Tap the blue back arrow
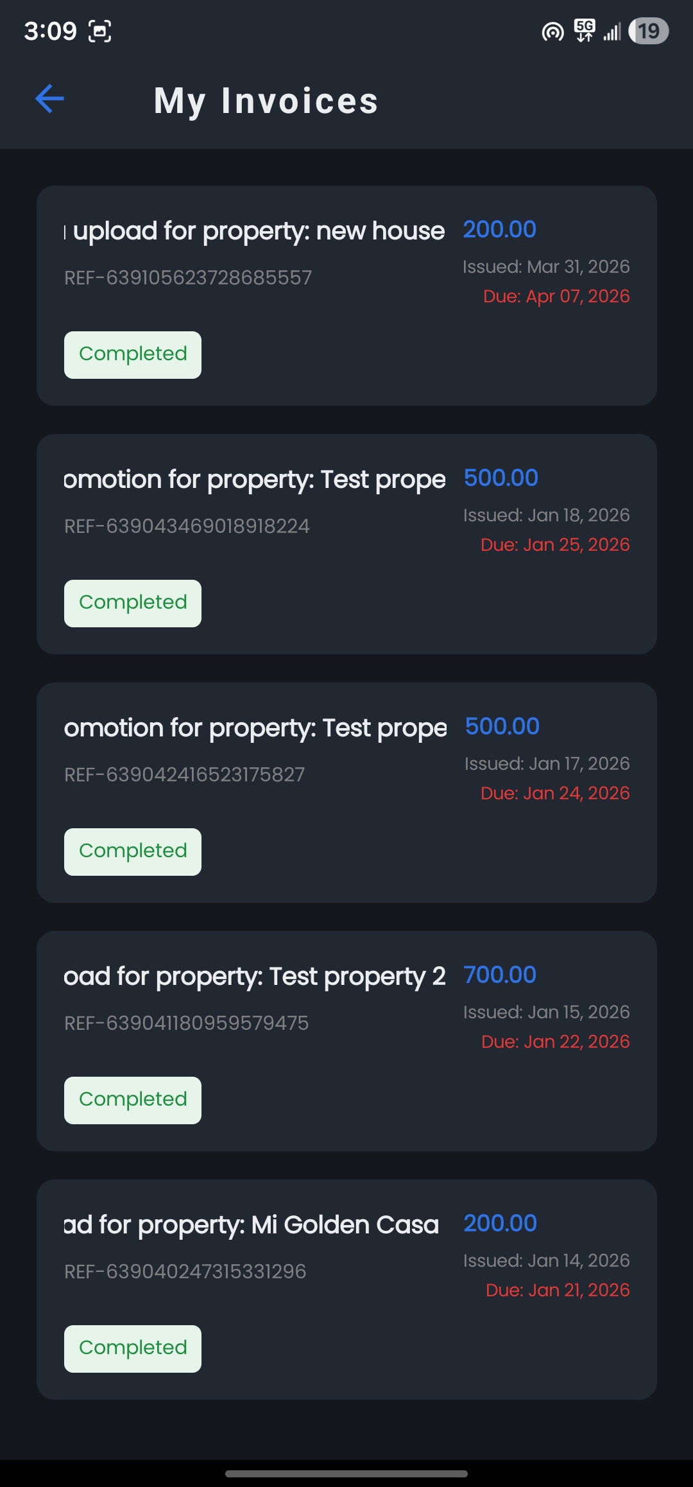This screenshot has width=693, height=1487. (x=49, y=99)
